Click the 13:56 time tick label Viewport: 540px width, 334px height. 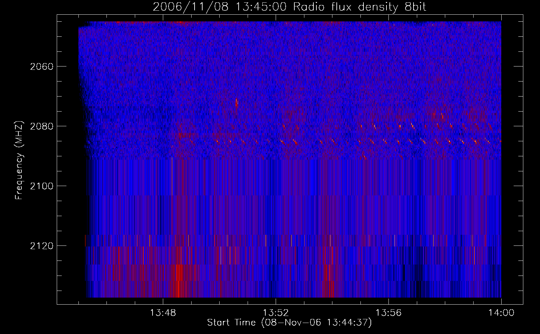point(388,313)
